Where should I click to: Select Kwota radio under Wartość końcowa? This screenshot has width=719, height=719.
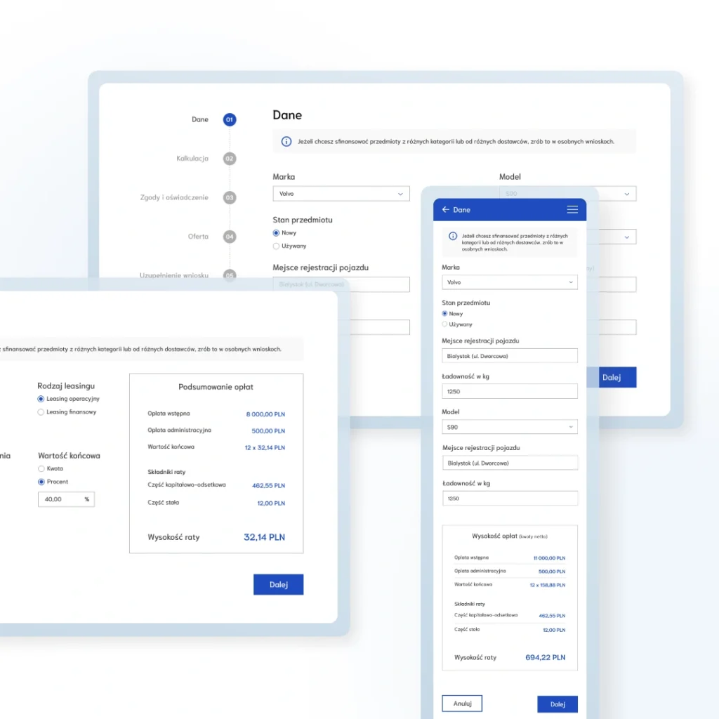pos(41,468)
